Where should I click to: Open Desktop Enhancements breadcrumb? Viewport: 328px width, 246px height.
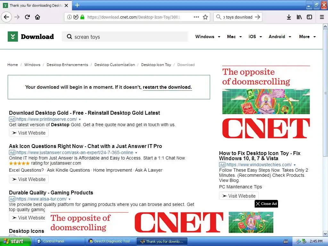point(67,65)
